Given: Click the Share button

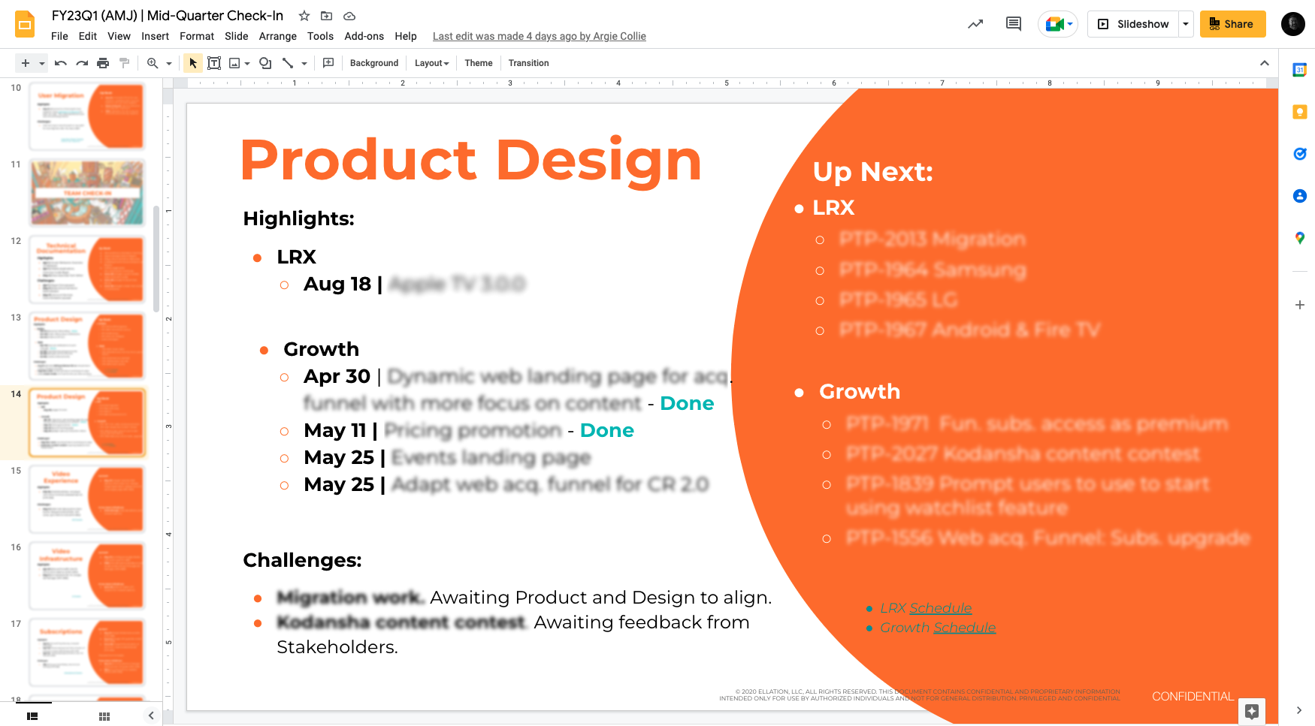Looking at the screenshot, I should coord(1232,24).
